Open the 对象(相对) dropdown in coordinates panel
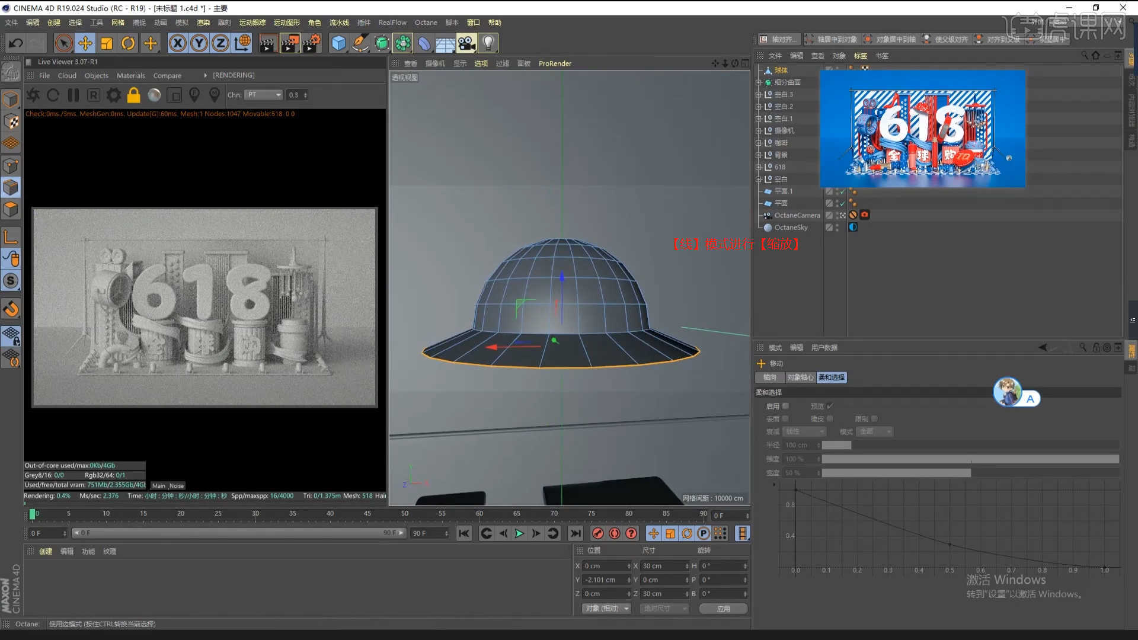 pyautogui.click(x=606, y=608)
